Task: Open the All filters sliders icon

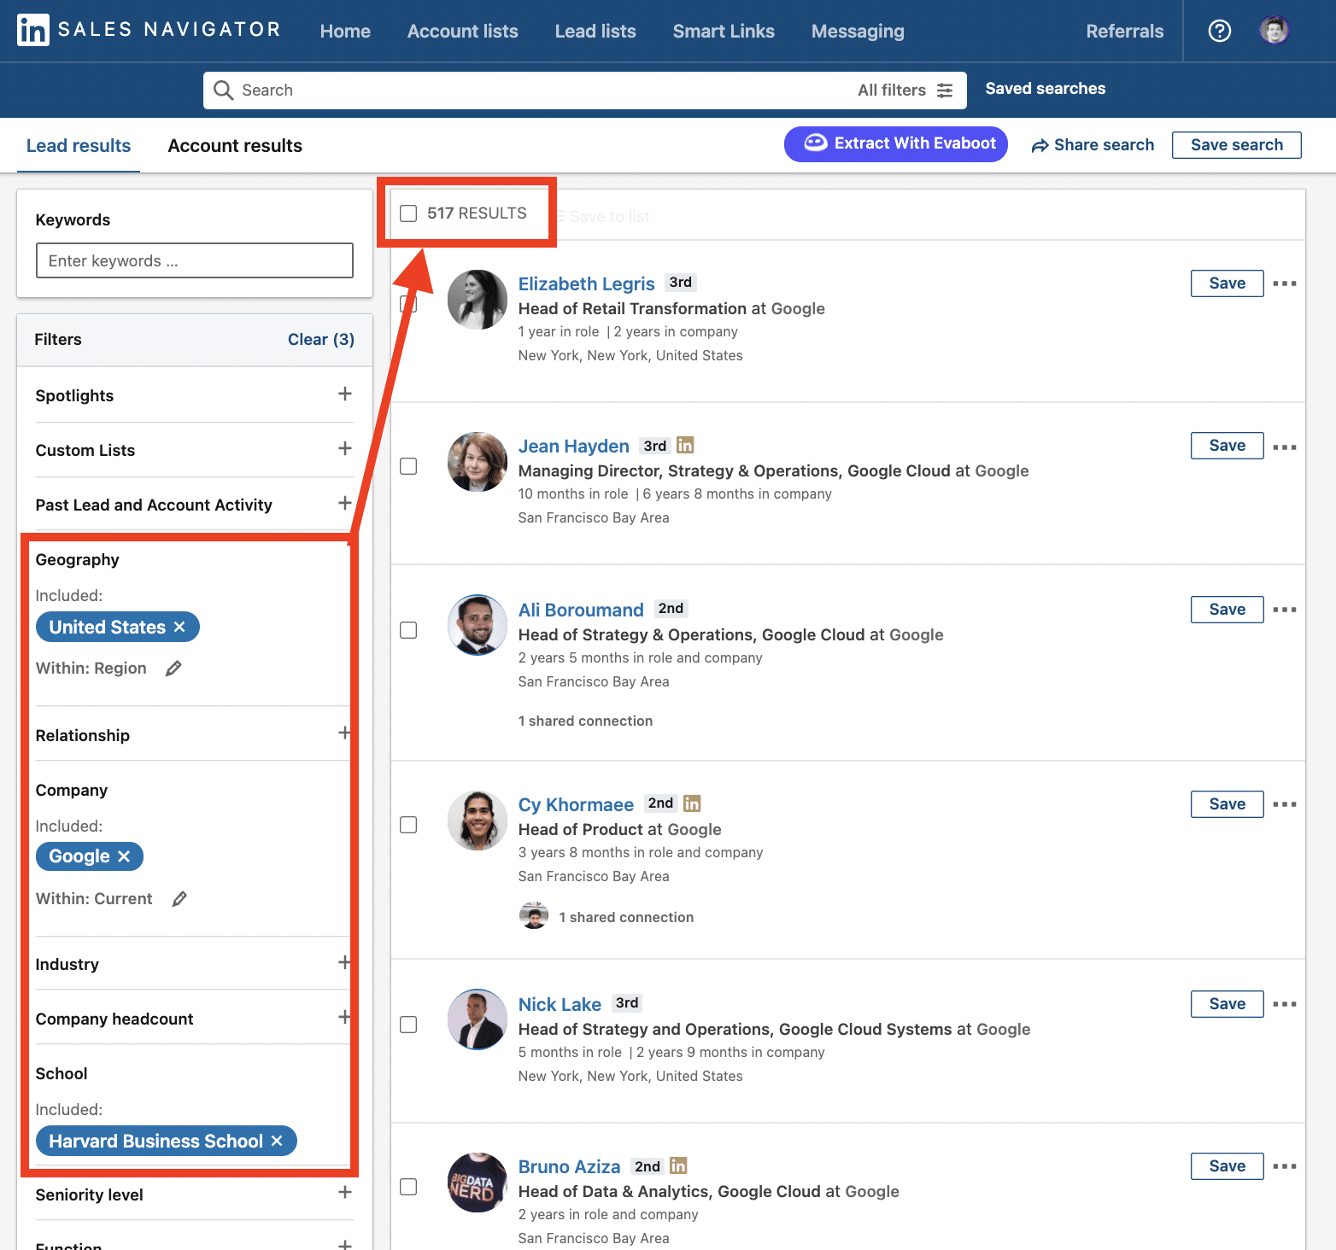Action: click(x=945, y=90)
